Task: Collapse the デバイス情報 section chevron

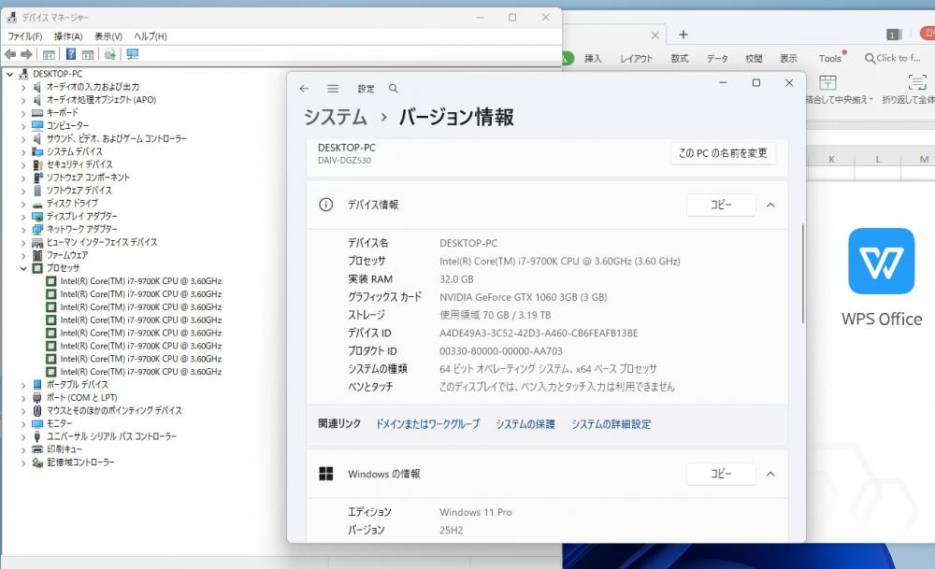Action: [770, 205]
